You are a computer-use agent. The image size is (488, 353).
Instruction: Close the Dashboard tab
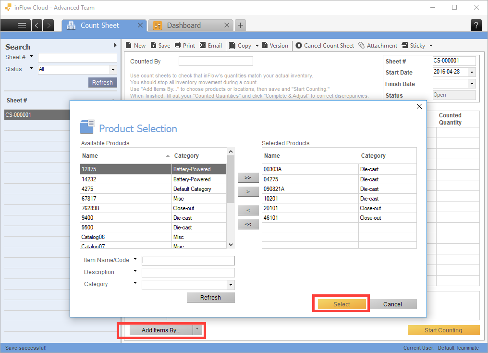point(227,25)
